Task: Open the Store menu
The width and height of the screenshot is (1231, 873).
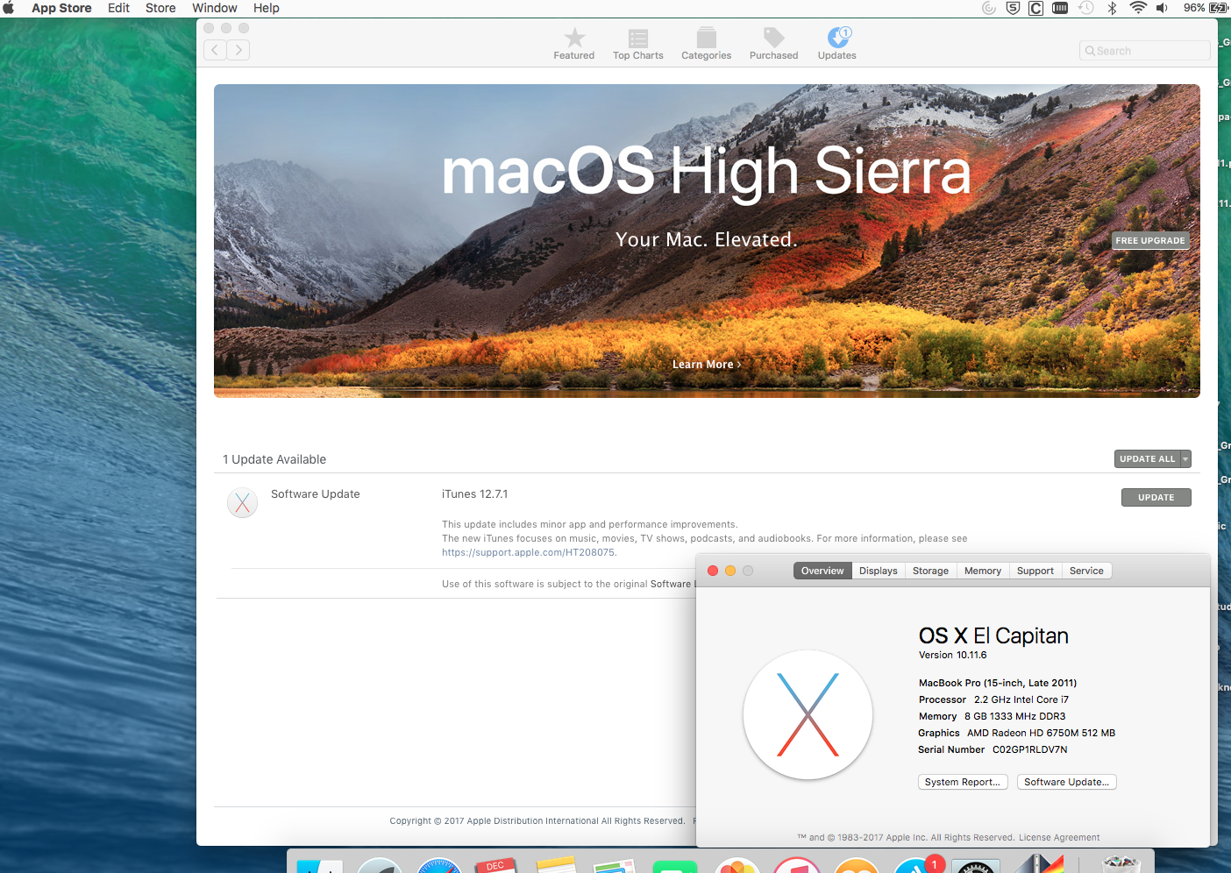Action: point(160,8)
